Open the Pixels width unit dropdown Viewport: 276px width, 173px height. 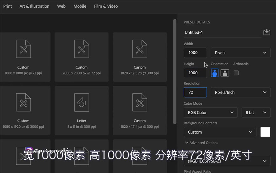tap(240, 53)
